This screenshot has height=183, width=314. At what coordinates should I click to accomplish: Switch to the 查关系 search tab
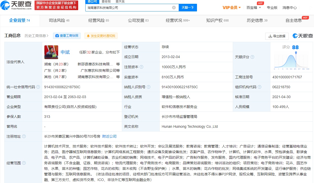coord(120,2)
